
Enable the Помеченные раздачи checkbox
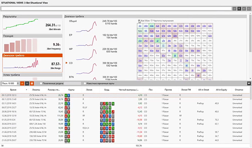tap(41, 83)
